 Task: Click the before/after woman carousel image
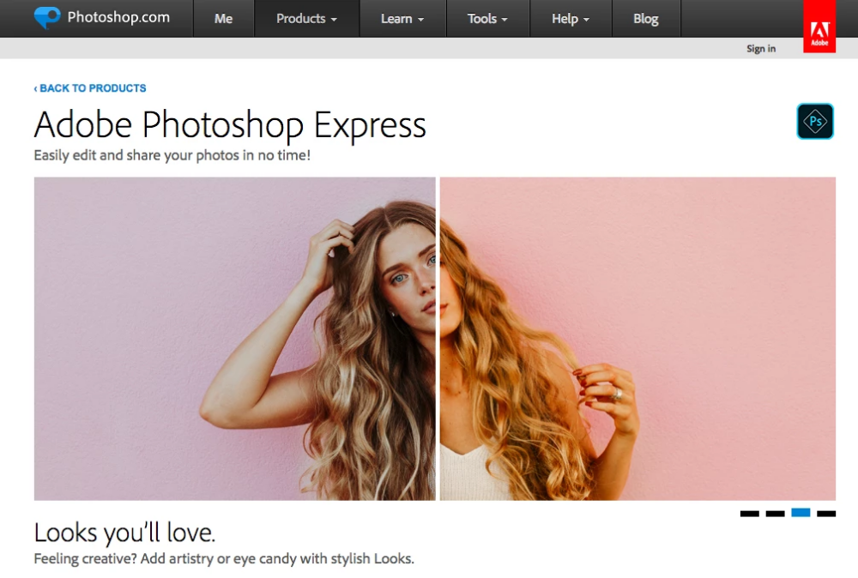tap(434, 339)
